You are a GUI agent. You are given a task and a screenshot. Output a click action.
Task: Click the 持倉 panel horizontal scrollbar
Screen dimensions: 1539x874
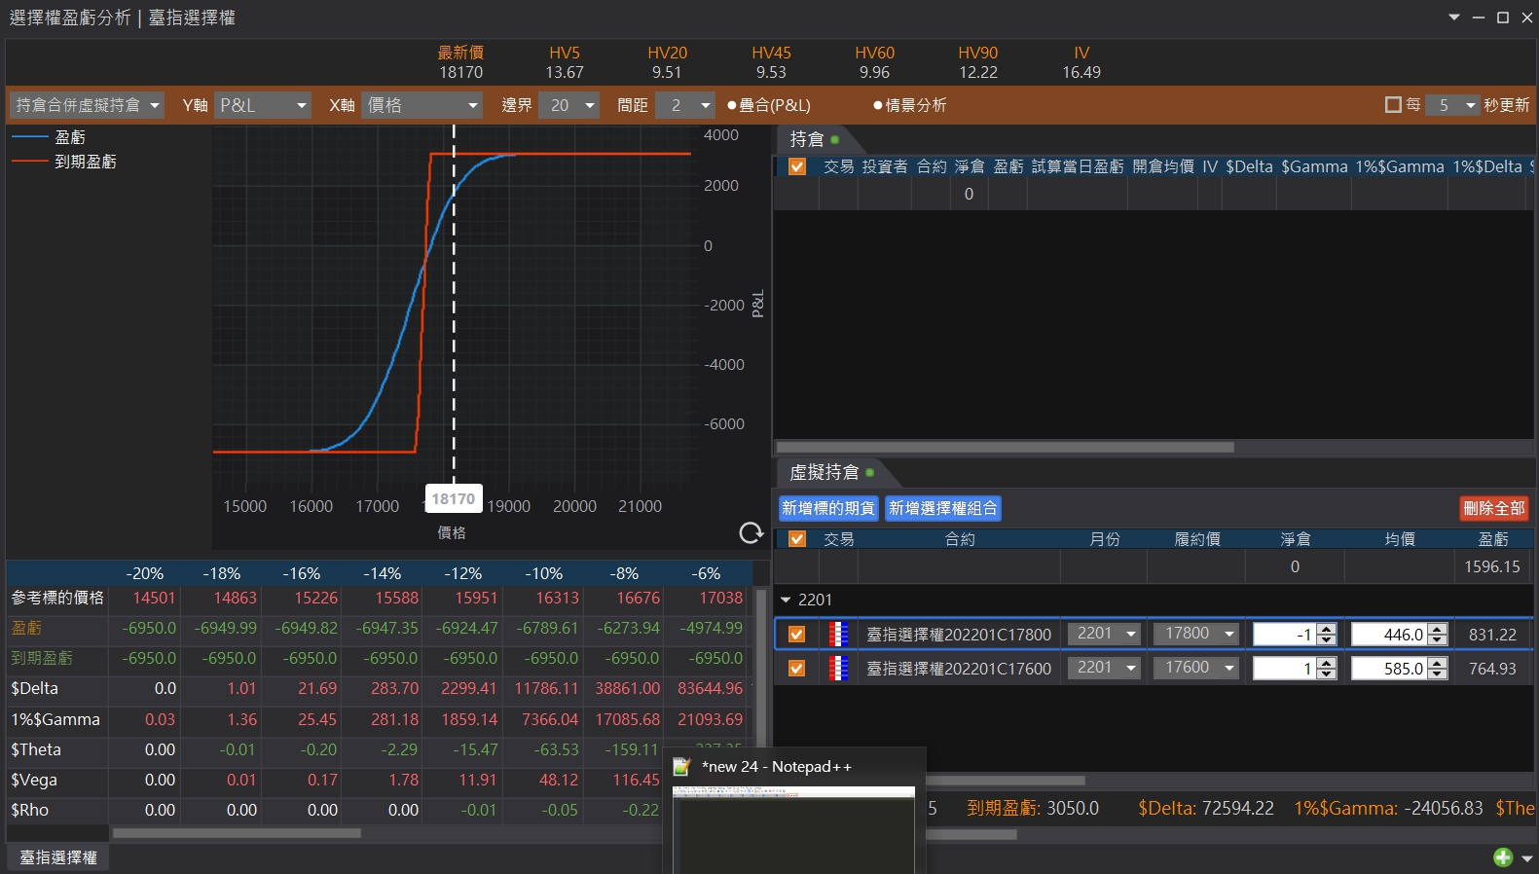click(x=1006, y=448)
